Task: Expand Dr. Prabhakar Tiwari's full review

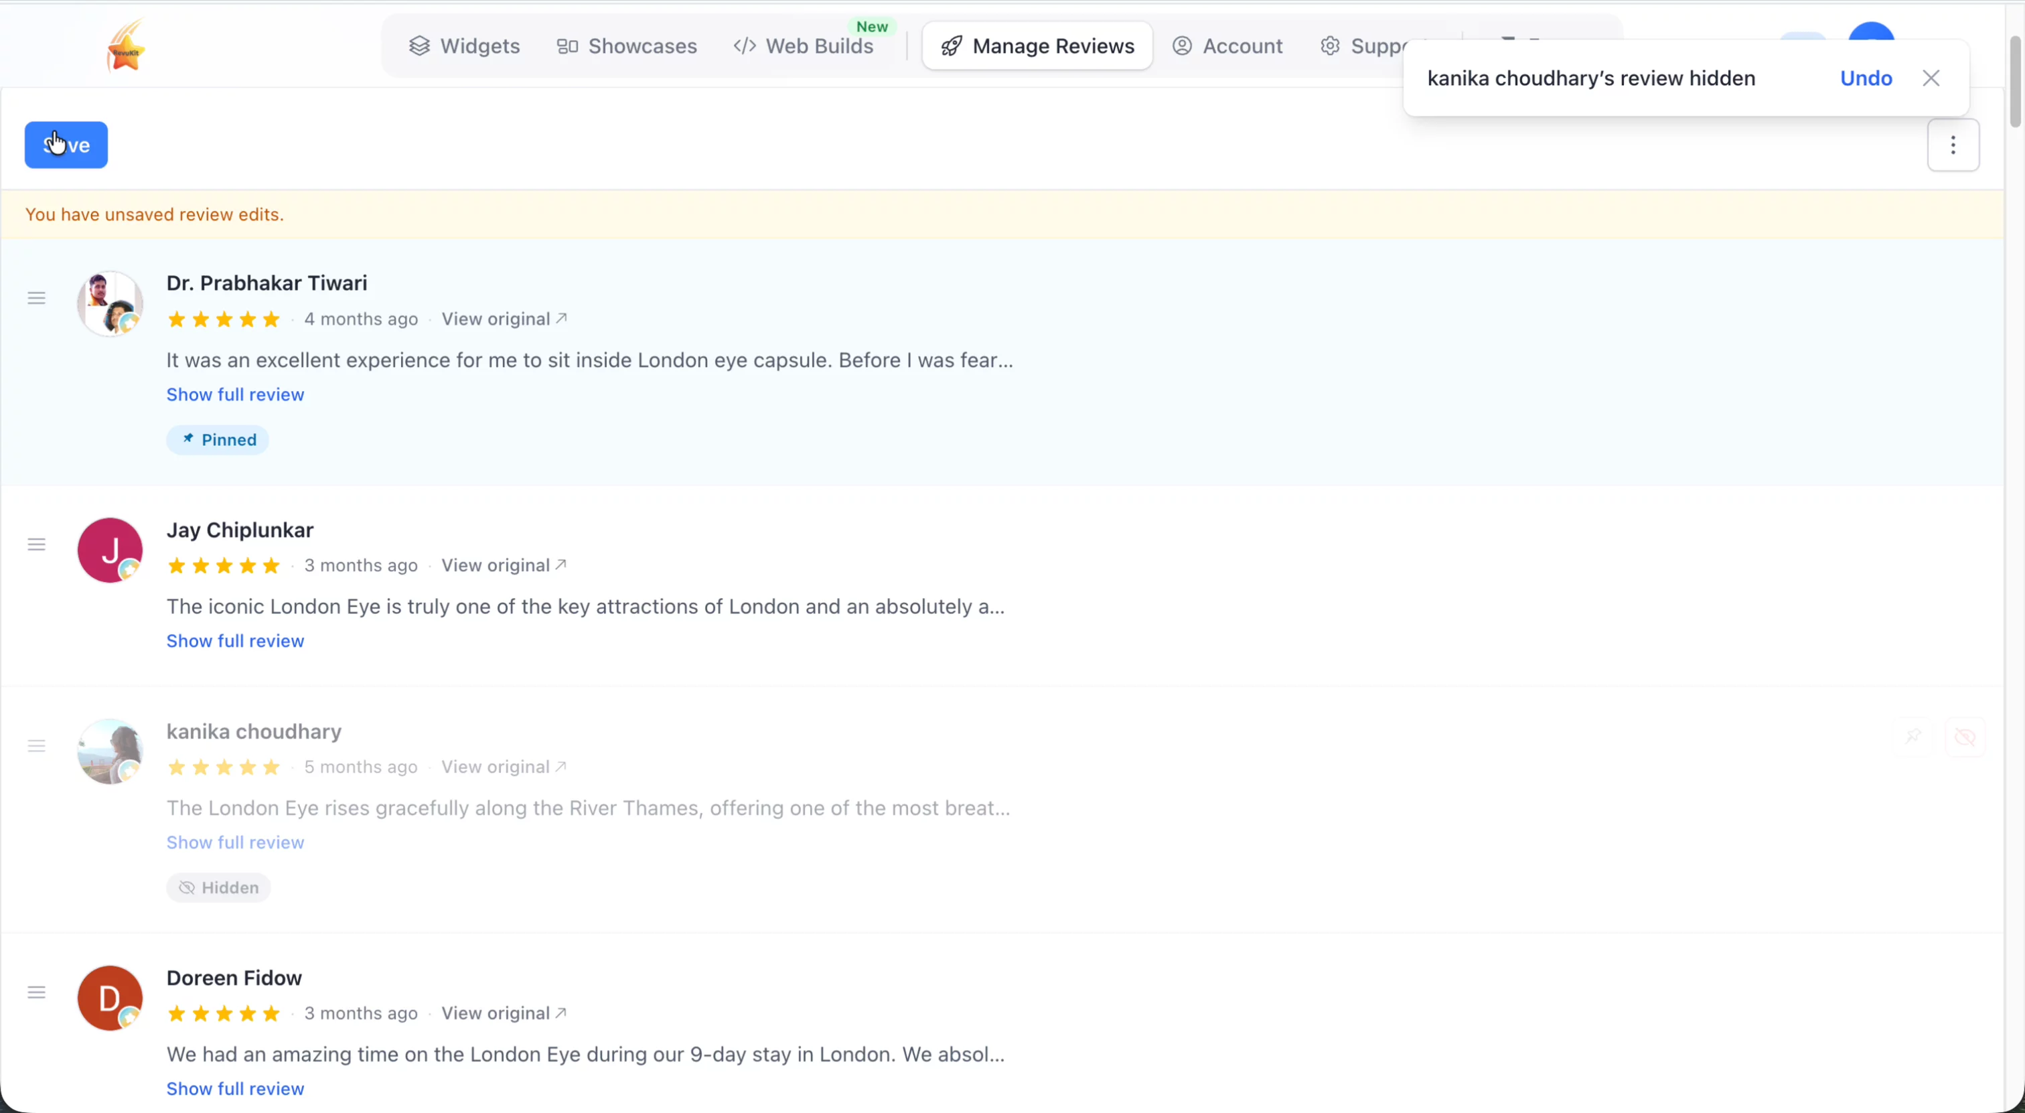Action: click(235, 394)
